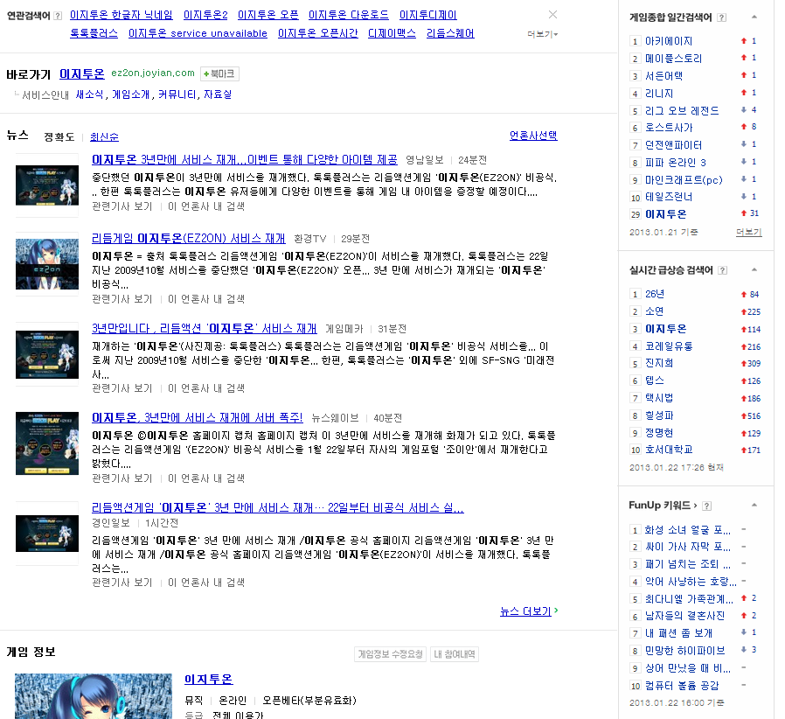Open the 자료실 service sublink

click(x=218, y=94)
